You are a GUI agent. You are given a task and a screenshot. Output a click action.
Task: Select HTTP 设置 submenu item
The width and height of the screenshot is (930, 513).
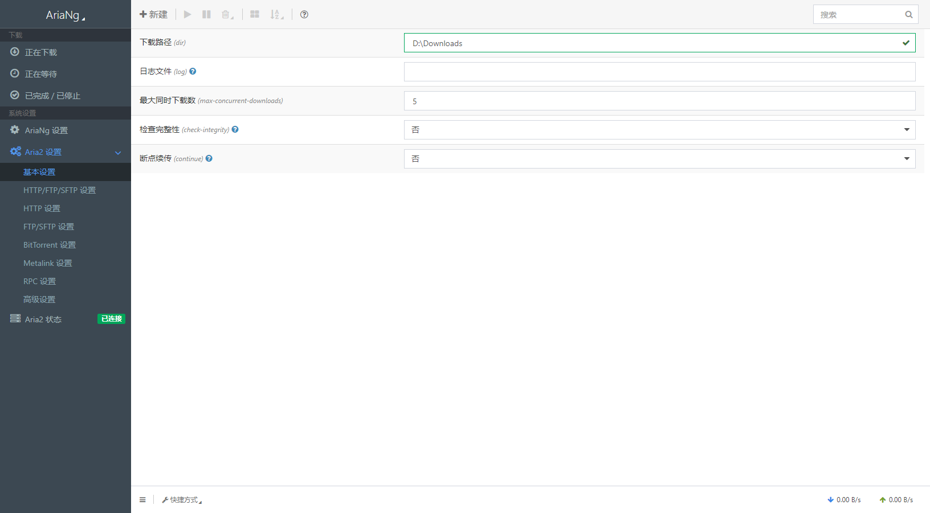click(x=66, y=208)
